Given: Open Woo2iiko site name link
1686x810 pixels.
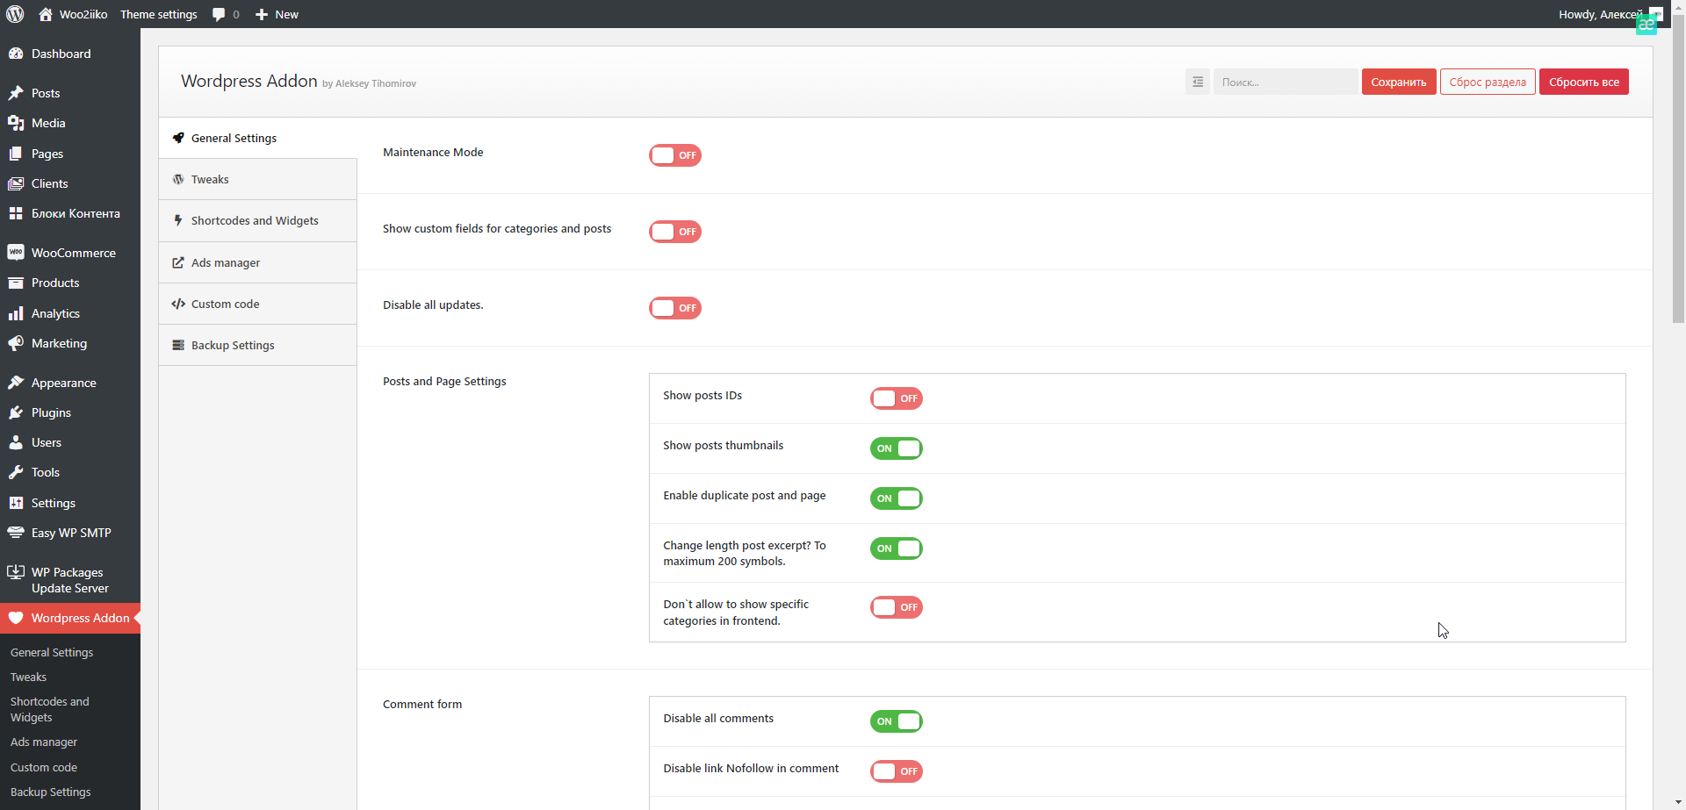Looking at the screenshot, I should [83, 14].
